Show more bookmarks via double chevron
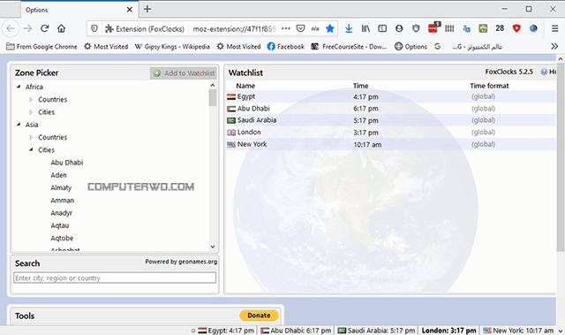The height and width of the screenshot is (335, 565). [554, 46]
